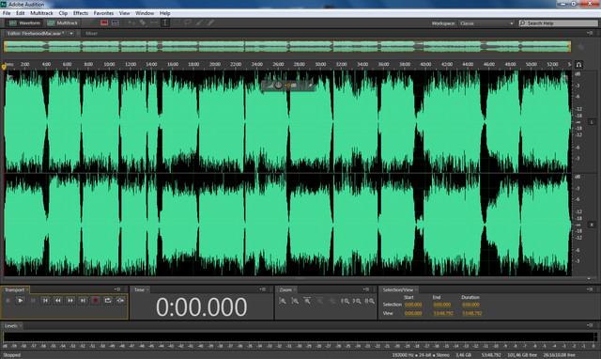Click Zoom In Amplitude icon
Screen dimensions: 601x359
tap(283, 301)
